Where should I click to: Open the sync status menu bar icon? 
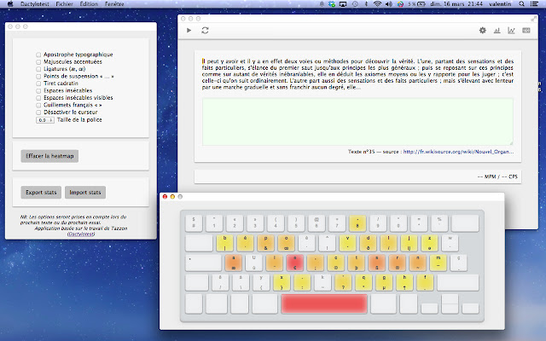point(332,3)
